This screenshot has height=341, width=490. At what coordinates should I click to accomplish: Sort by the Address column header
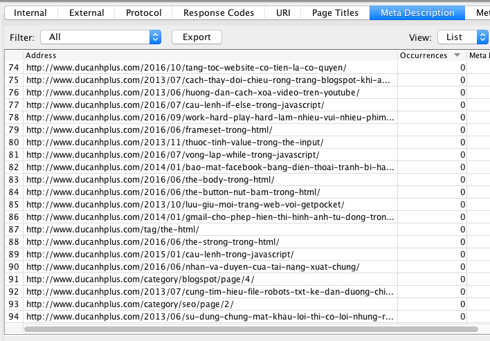pyautogui.click(x=208, y=55)
